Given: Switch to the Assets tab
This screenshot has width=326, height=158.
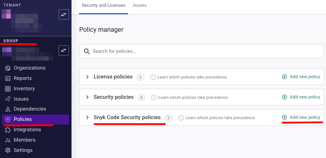Looking at the screenshot, I should (140, 5).
